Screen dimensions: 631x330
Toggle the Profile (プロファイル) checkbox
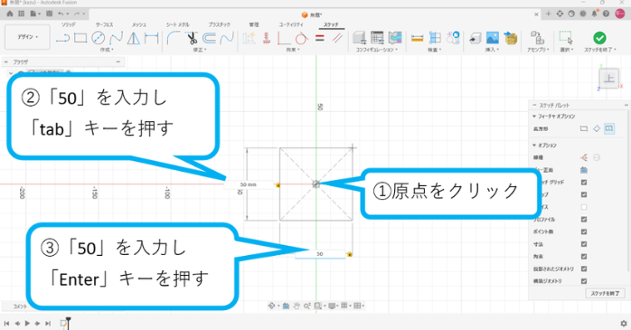click(x=584, y=220)
